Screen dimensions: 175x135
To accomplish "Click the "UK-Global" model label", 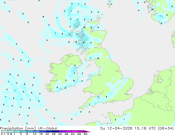I will pyautogui.click(x=48, y=128).
